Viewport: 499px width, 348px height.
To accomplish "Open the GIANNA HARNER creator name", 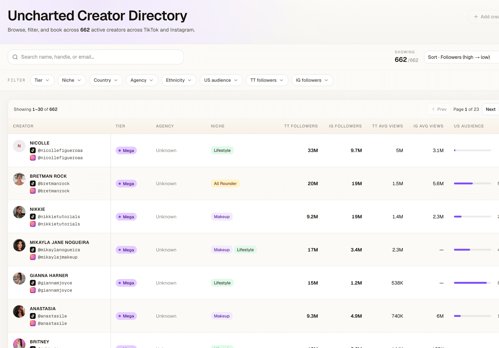I will [x=49, y=276].
